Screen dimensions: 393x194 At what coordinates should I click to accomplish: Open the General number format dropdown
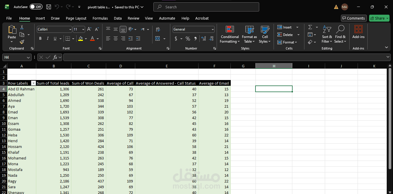point(213,29)
